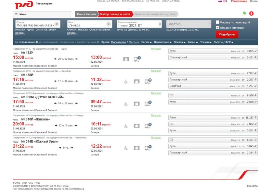
Task: Clear the destination Самара field
Action: [109, 24]
